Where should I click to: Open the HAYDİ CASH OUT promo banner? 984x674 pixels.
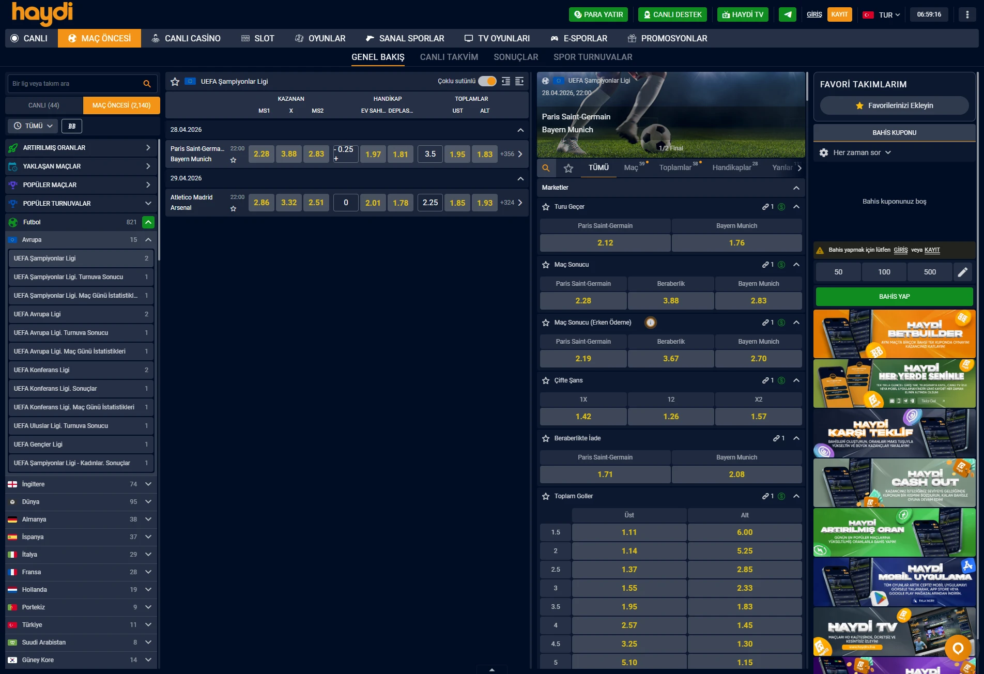pyautogui.click(x=895, y=483)
